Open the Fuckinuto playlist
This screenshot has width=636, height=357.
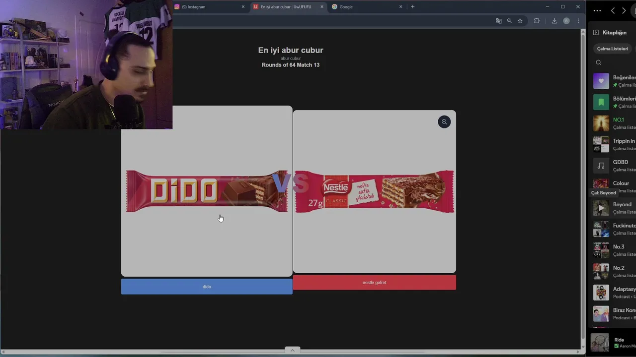(614, 229)
